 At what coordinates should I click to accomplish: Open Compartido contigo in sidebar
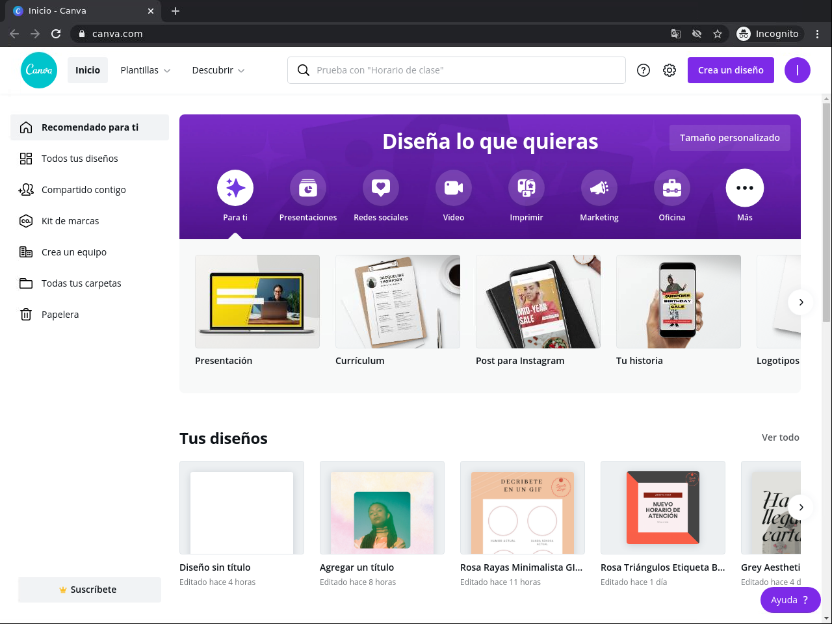click(90, 190)
